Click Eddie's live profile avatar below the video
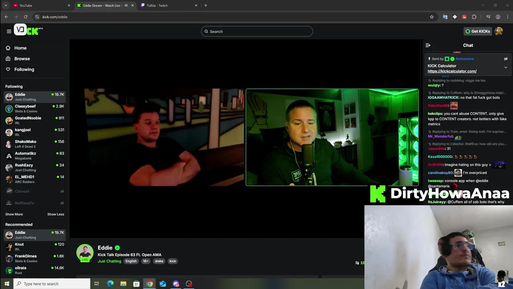513x289 pixels. 85,253
